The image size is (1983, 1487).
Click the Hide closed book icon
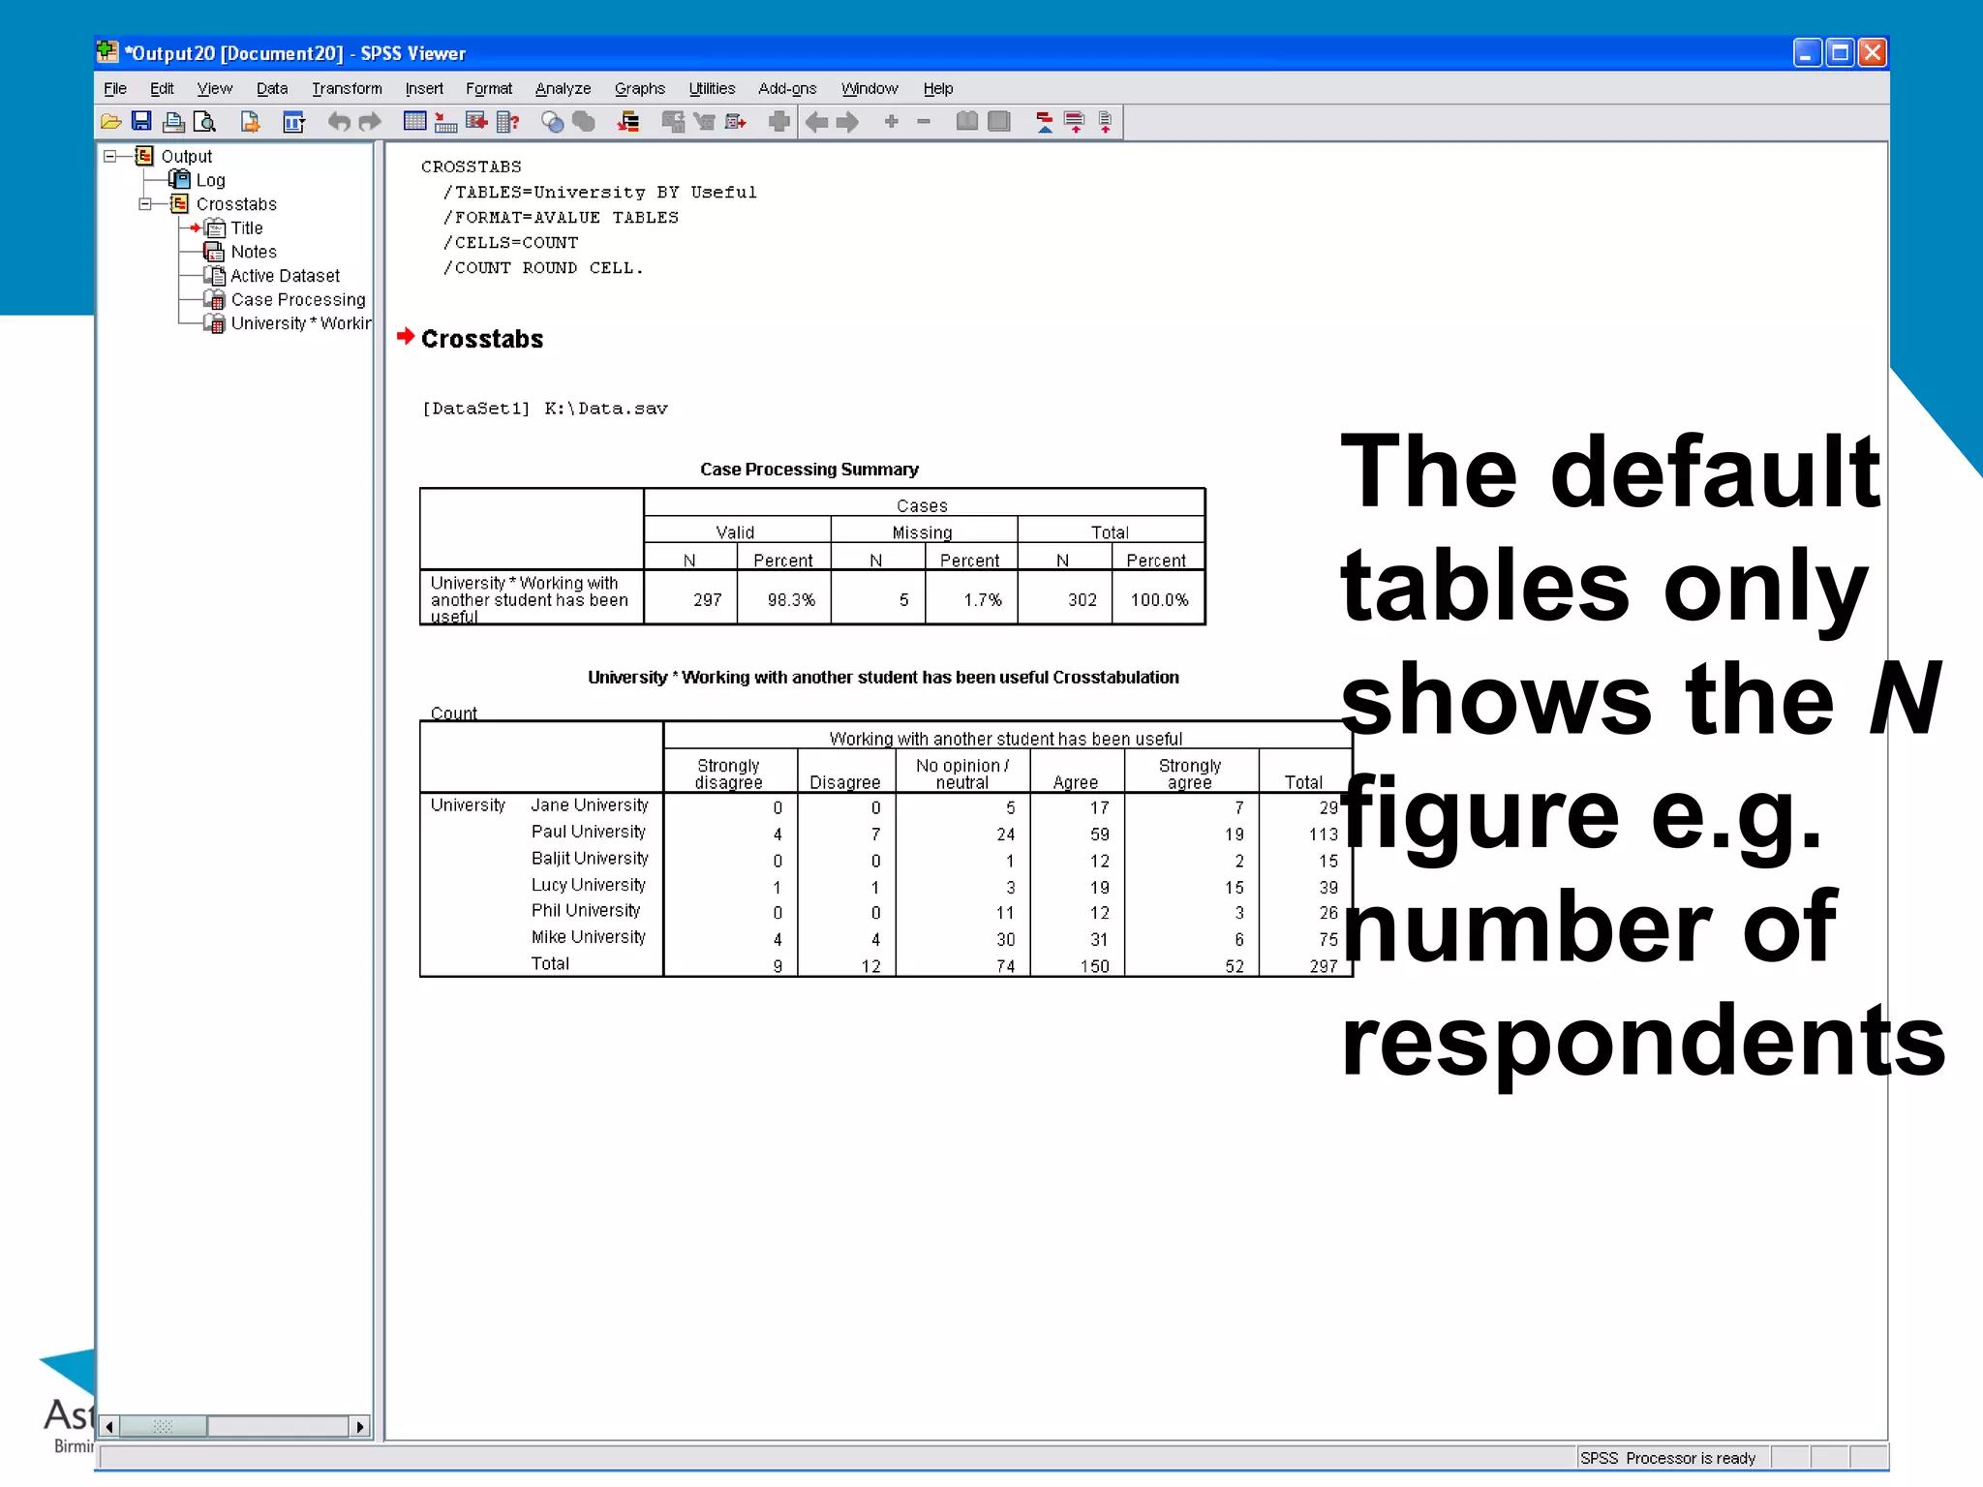pos(998,122)
